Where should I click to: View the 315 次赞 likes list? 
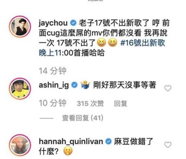pyautogui.click(x=90, y=103)
